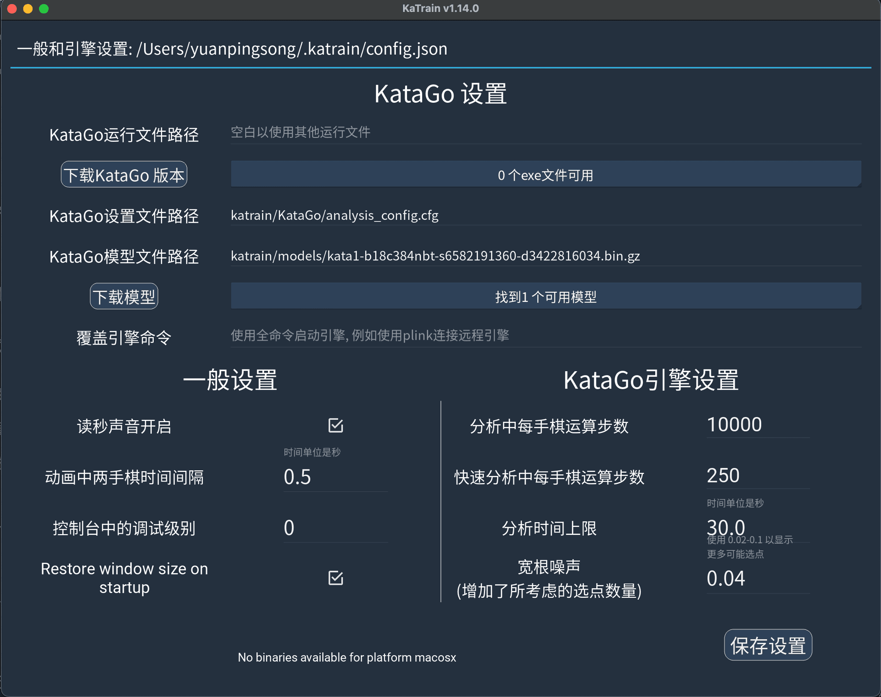Disable Restore window size on startup
The image size is (881, 697).
coord(335,578)
